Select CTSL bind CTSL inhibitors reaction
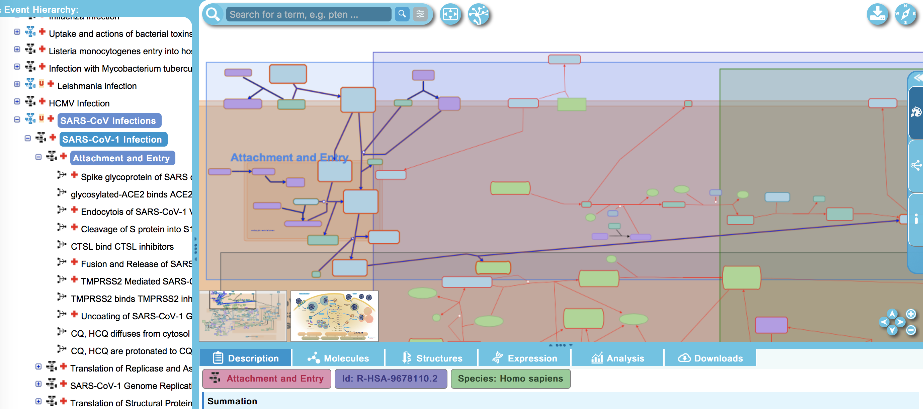The height and width of the screenshot is (409, 923). click(122, 247)
